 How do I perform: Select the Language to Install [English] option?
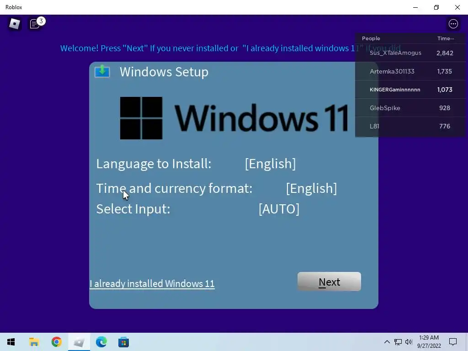(271, 164)
